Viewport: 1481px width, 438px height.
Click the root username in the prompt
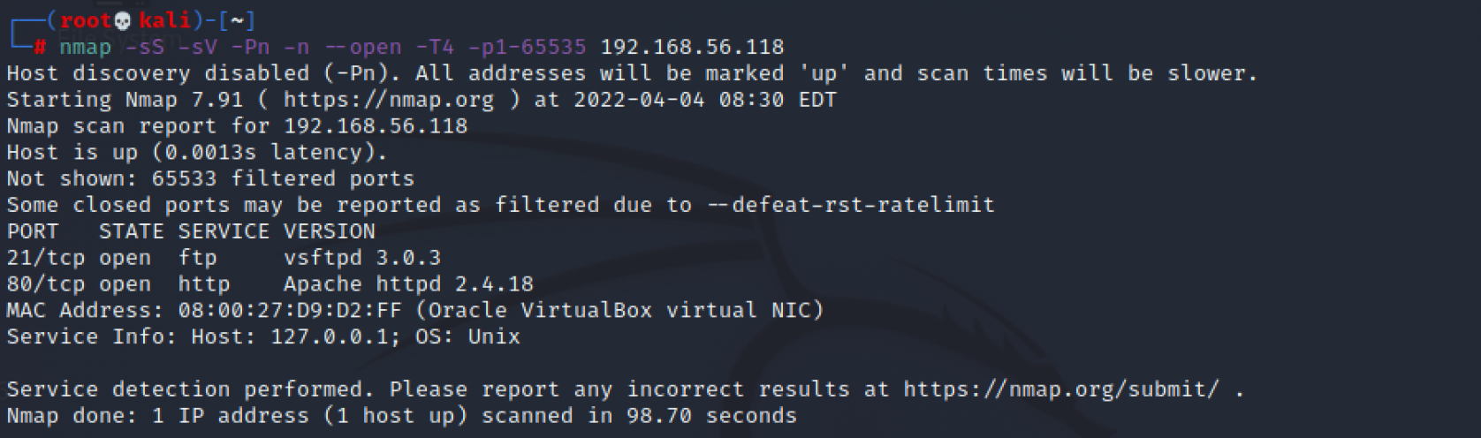coord(86,20)
